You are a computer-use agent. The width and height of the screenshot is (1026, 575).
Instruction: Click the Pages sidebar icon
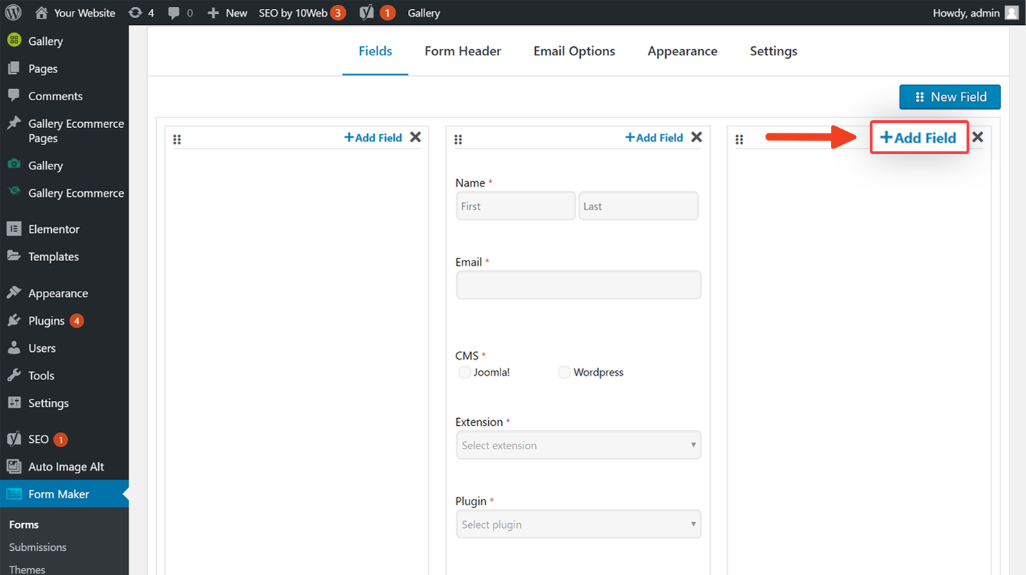point(14,68)
